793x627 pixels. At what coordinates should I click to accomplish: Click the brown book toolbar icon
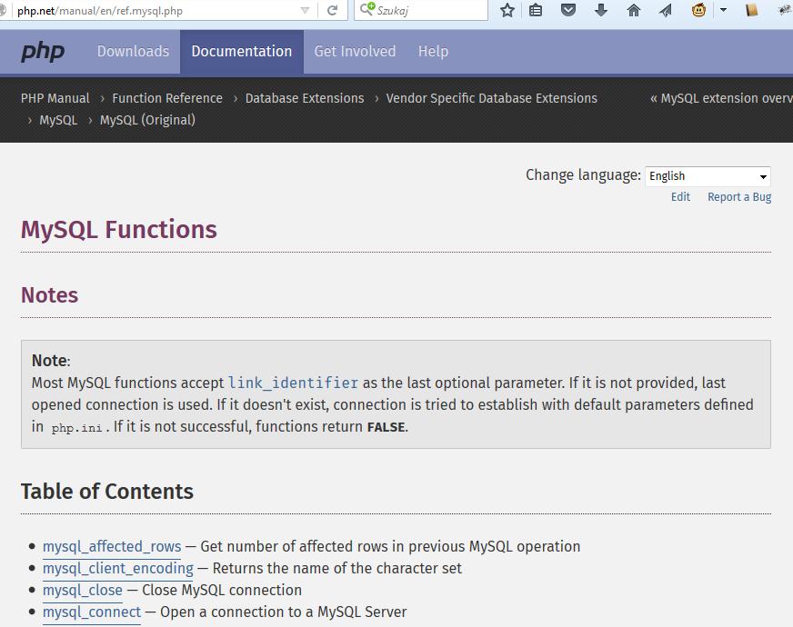coord(751,10)
